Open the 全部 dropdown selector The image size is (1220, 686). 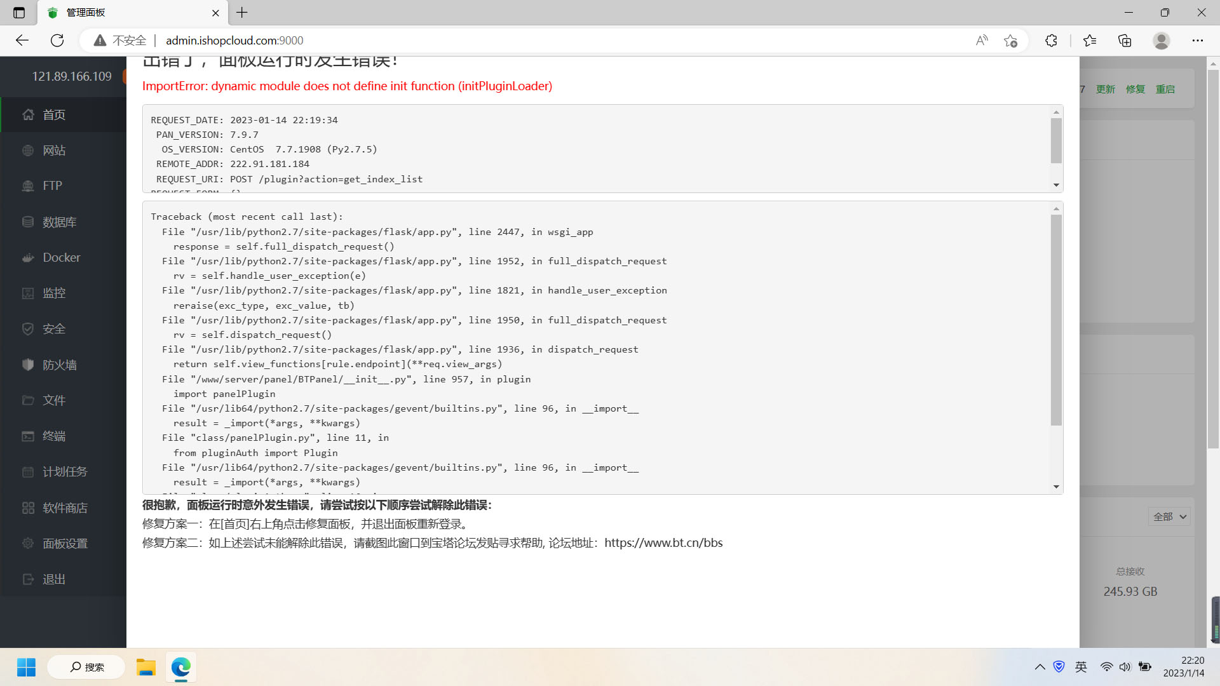[1169, 516]
